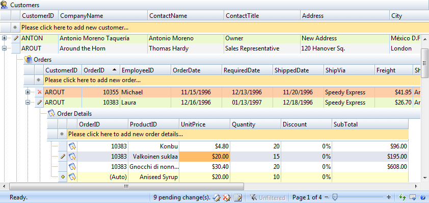Screen dimensions: 429x203
Task: Click the zoom minus icon in the status bar
Action: coord(327,197)
